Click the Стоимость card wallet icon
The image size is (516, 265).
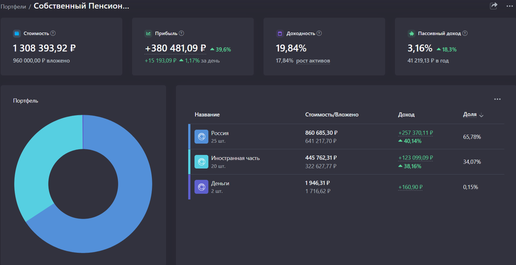click(x=17, y=33)
